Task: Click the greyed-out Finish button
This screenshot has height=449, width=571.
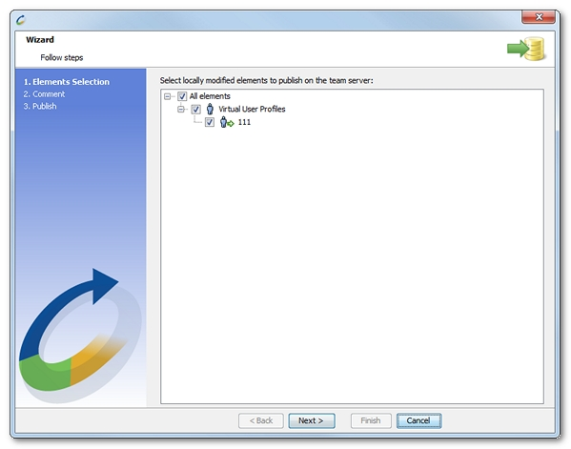Action: click(371, 421)
